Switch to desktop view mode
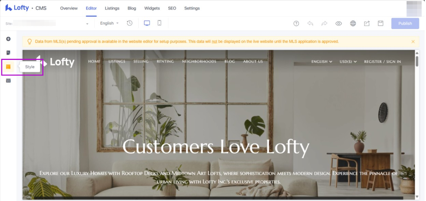This screenshot has width=426, height=201. click(147, 23)
